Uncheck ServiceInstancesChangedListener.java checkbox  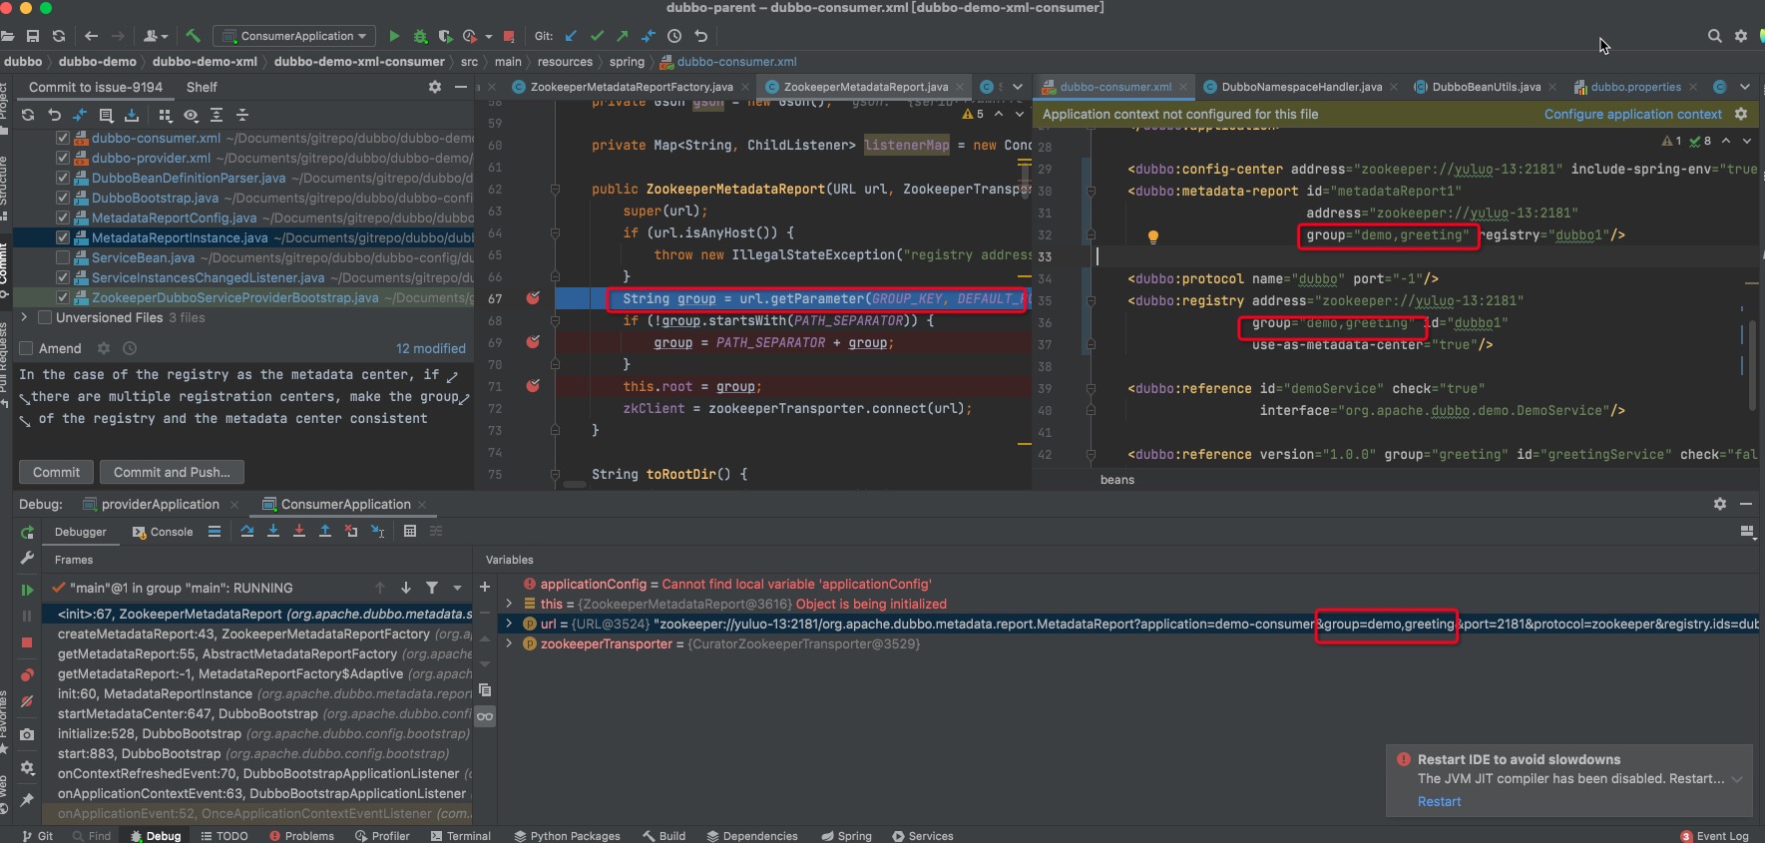[x=63, y=277]
